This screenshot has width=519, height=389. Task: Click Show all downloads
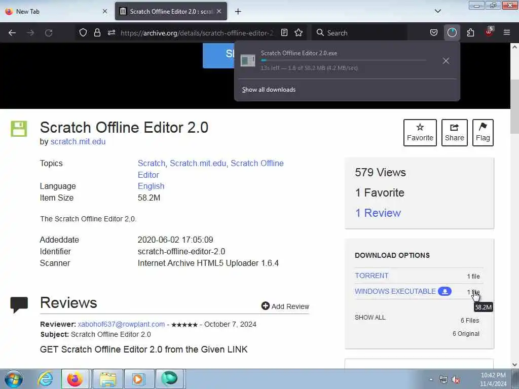(269, 90)
